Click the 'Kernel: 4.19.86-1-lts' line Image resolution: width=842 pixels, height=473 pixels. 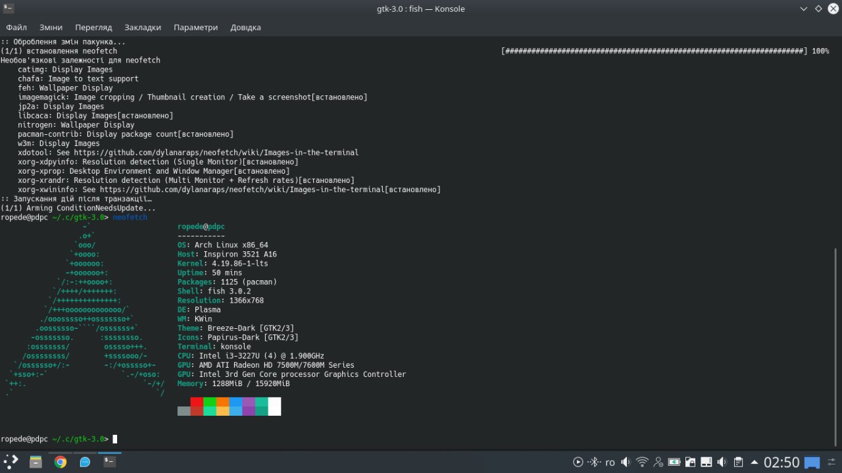pyautogui.click(x=223, y=263)
